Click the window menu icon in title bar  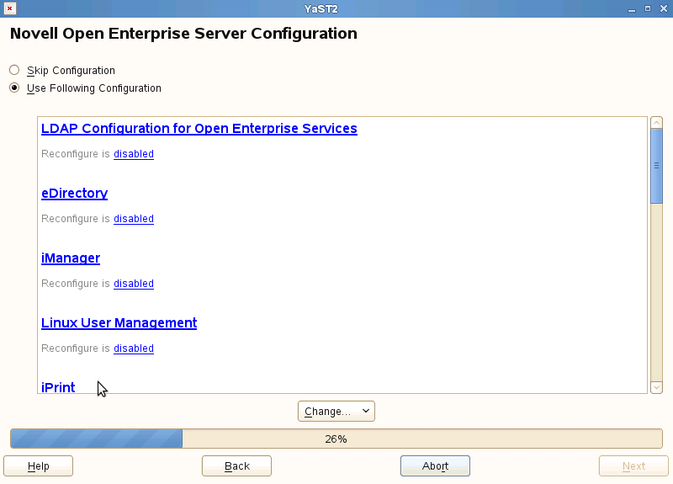[10, 8]
